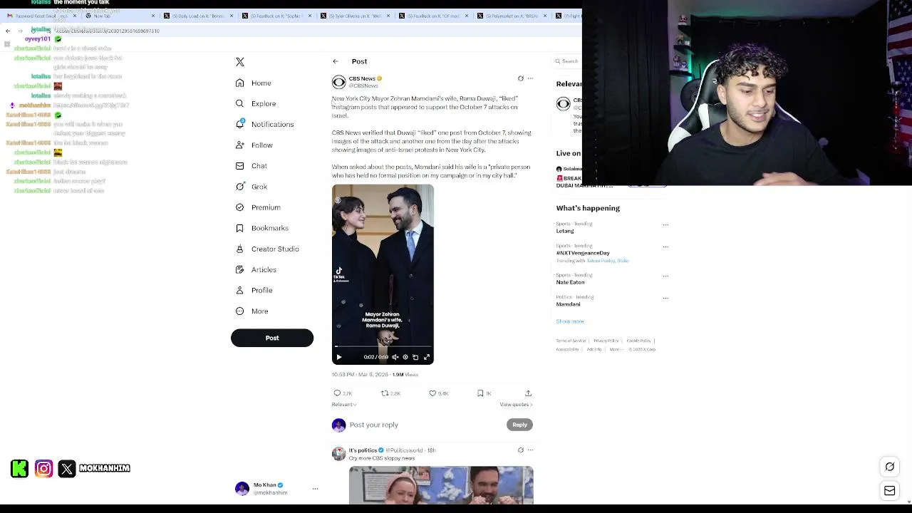
Task: Open Articles
Action: coord(255,269)
